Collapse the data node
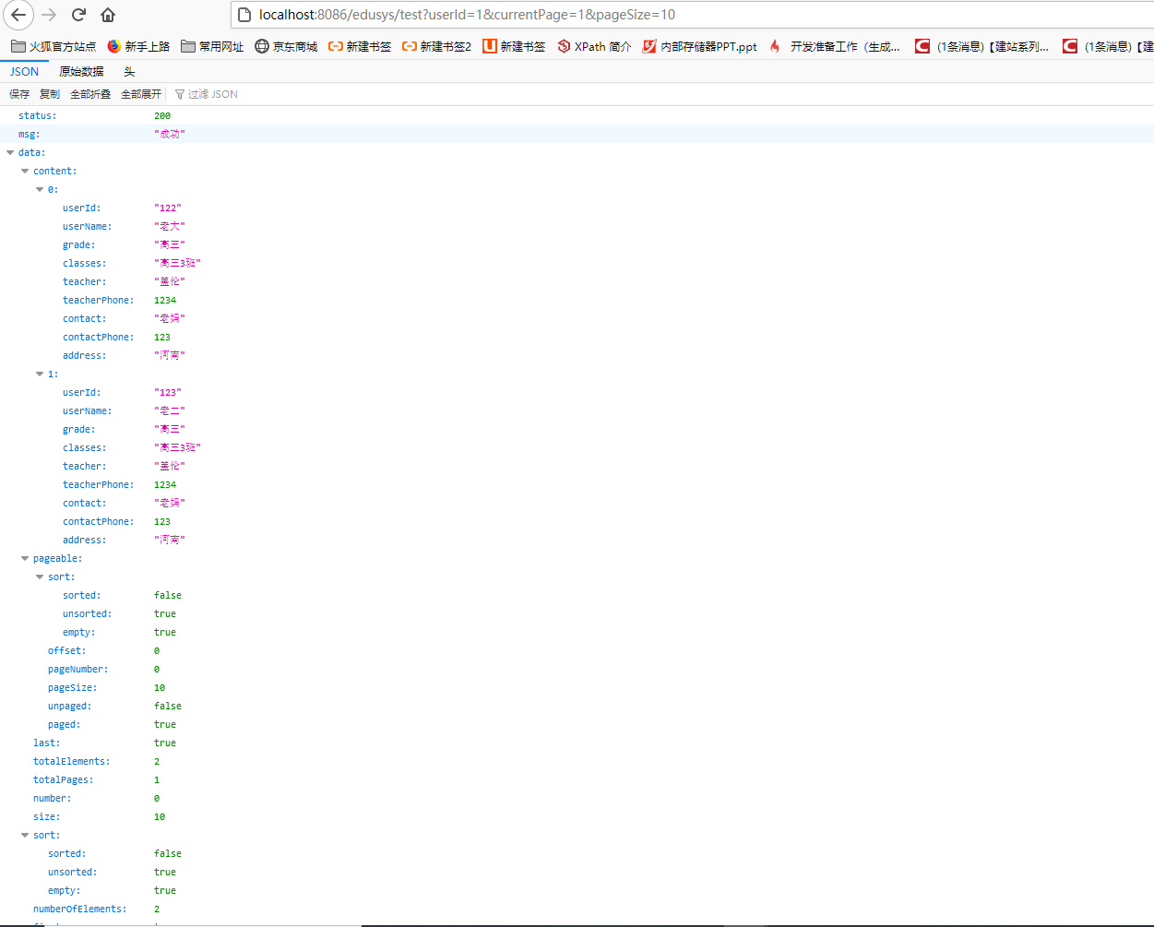Screen dimensions: 1154x927 (x=10, y=152)
